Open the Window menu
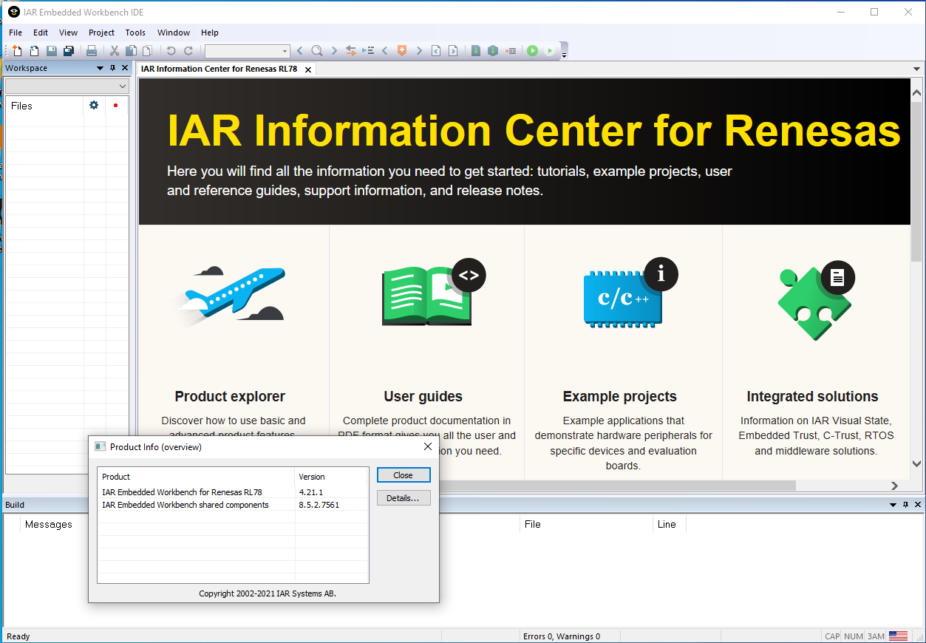The image size is (926, 643). [174, 33]
